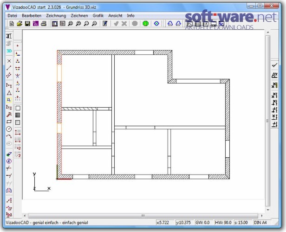The image size is (286, 232).
Task: Click the grey checkmark confirm icon
Action: pyautogui.click(x=116, y=24)
